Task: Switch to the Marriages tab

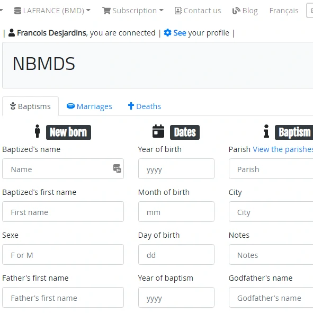Action: click(x=89, y=106)
